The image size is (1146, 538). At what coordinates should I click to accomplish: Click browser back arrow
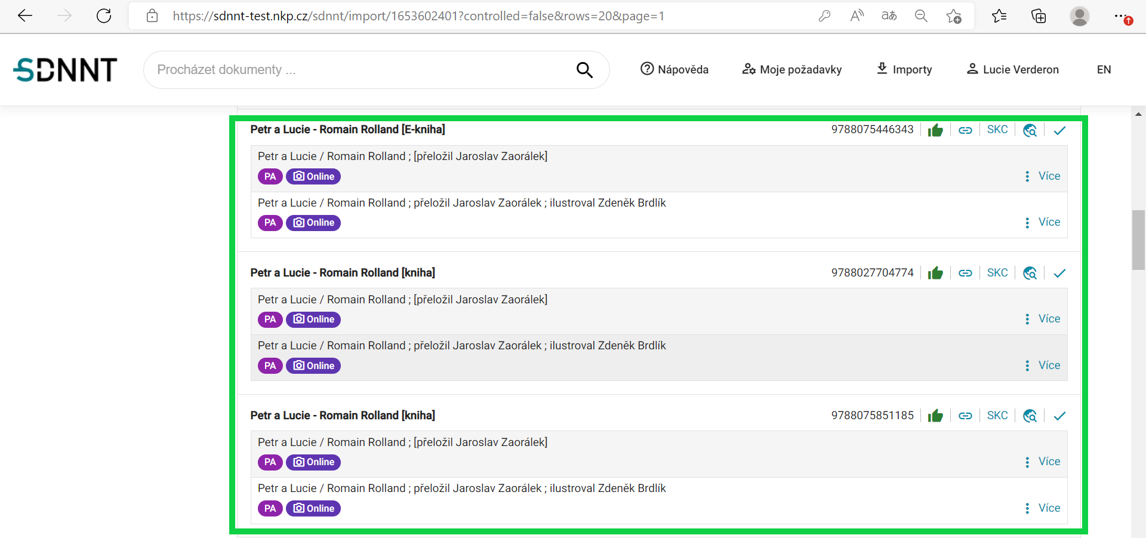pyautogui.click(x=25, y=16)
